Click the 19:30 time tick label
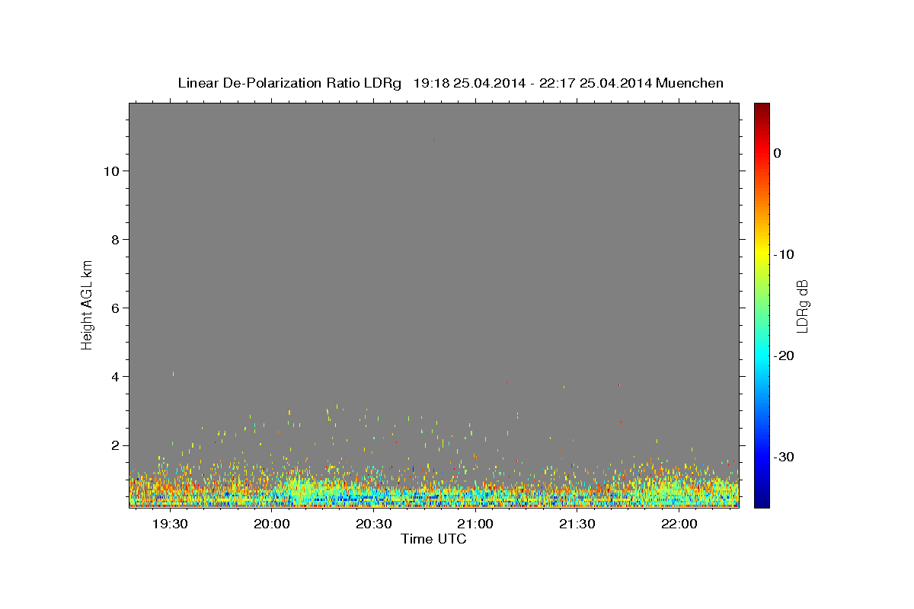Image resolution: width=914 pixels, height=609 pixels. [x=170, y=525]
